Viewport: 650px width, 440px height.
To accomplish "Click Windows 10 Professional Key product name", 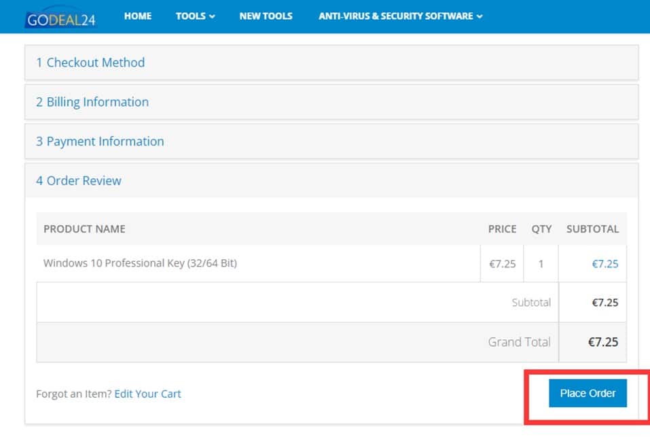I will 140,263.
